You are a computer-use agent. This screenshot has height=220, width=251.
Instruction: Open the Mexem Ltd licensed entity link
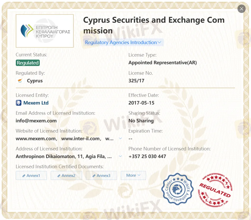pos(36,103)
